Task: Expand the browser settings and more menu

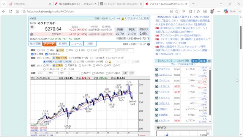Action: (x=219, y=11)
